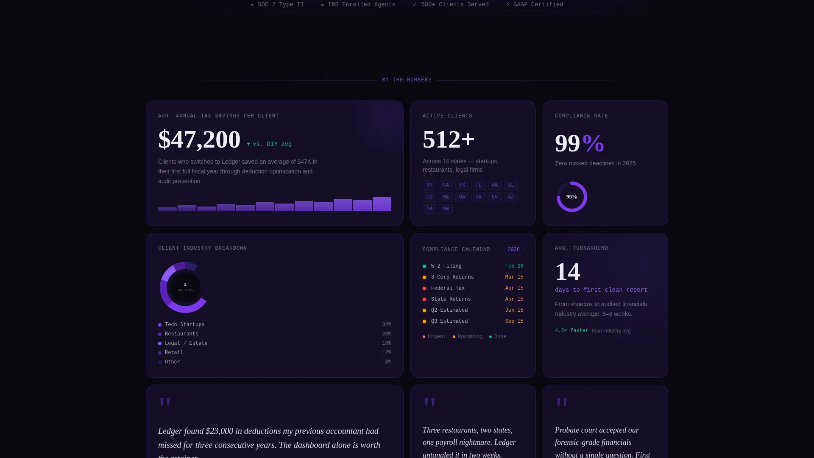
Task: Click the Feb 28 W-2 due date
Action: pos(514,266)
